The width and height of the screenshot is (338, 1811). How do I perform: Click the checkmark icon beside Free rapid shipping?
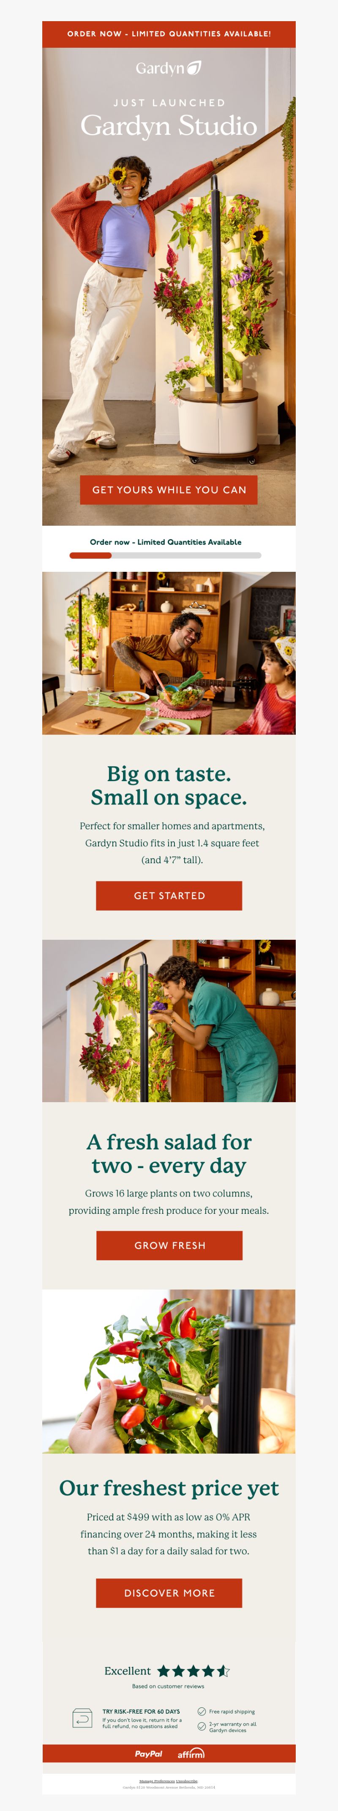click(202, 1711)
